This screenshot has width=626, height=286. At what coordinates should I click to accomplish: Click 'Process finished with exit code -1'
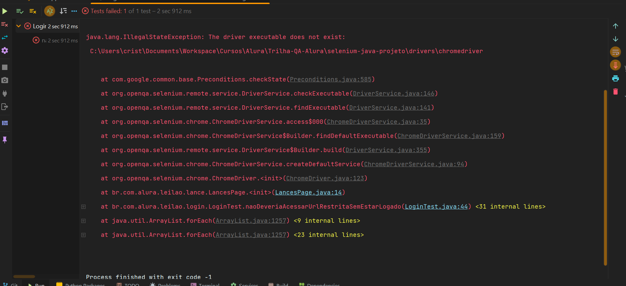pos(149,277)
